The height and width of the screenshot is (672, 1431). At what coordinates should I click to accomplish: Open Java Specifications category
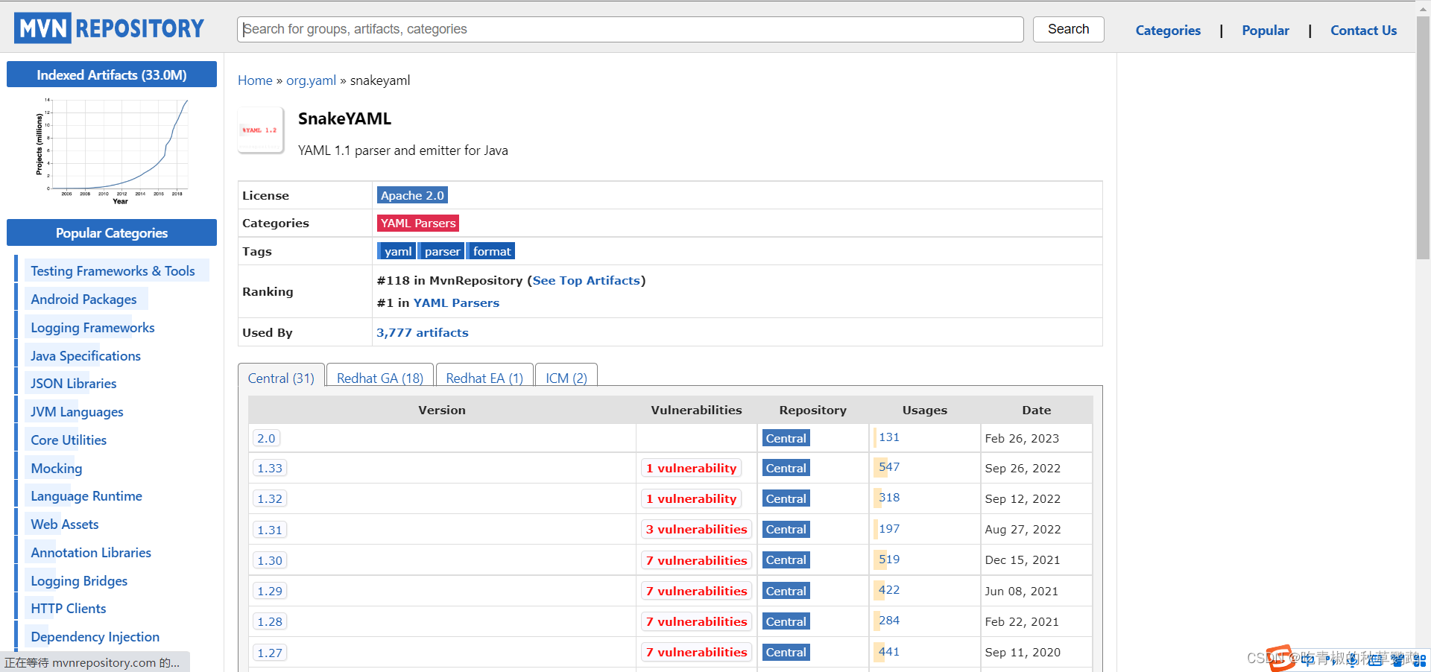click(86, 356)
